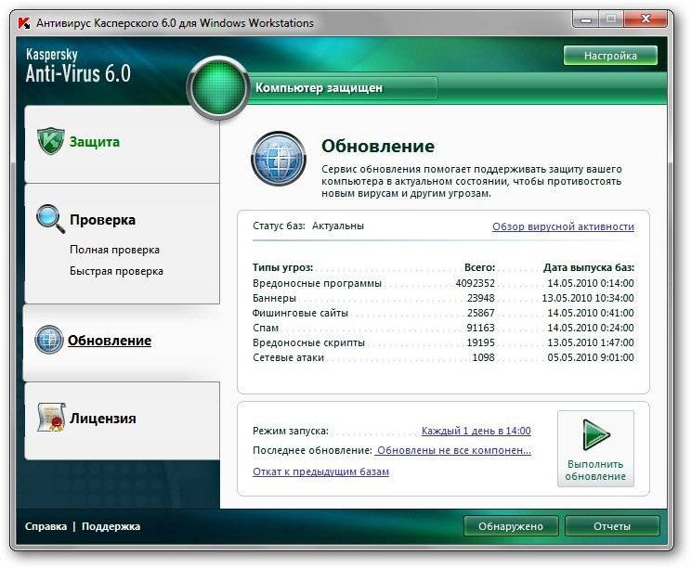Click the date 14.05.2010 0:24:00
The height and width of the screenshot is (568, 691).
591,328
